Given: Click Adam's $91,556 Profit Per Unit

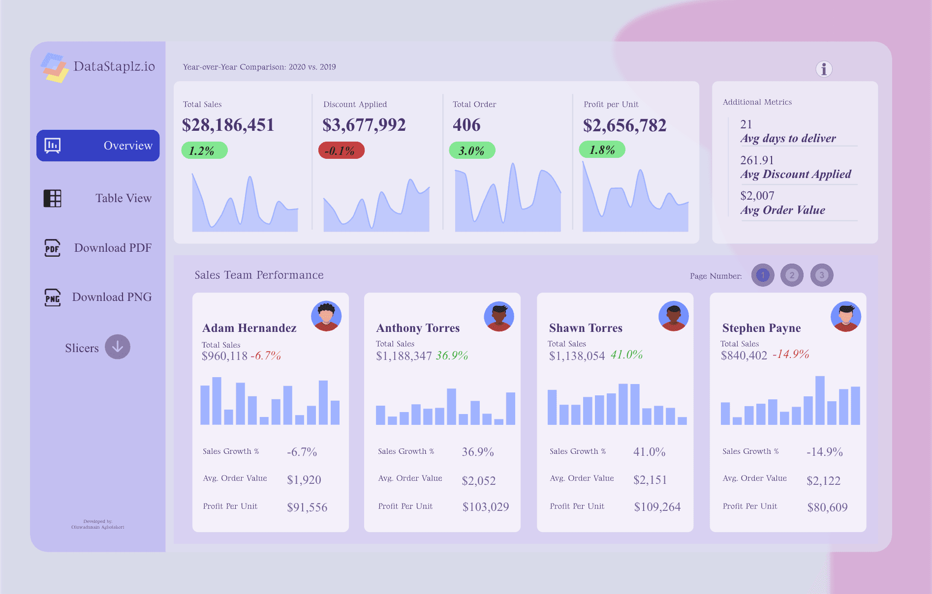Looking at the screenshot, I should coord(307,507).
